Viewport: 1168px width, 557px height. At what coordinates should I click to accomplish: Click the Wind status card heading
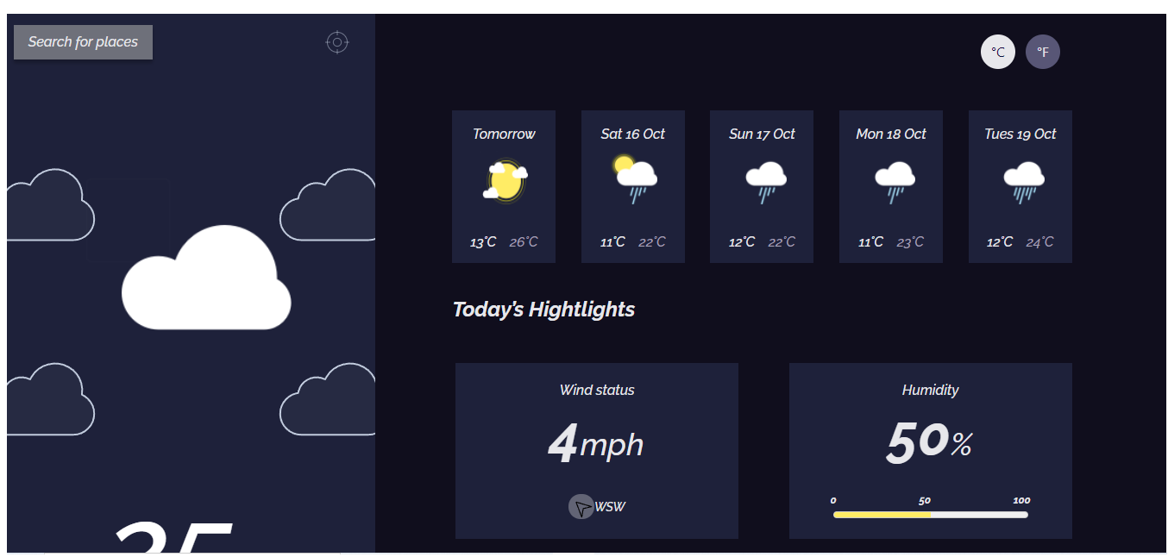(597, 390)
